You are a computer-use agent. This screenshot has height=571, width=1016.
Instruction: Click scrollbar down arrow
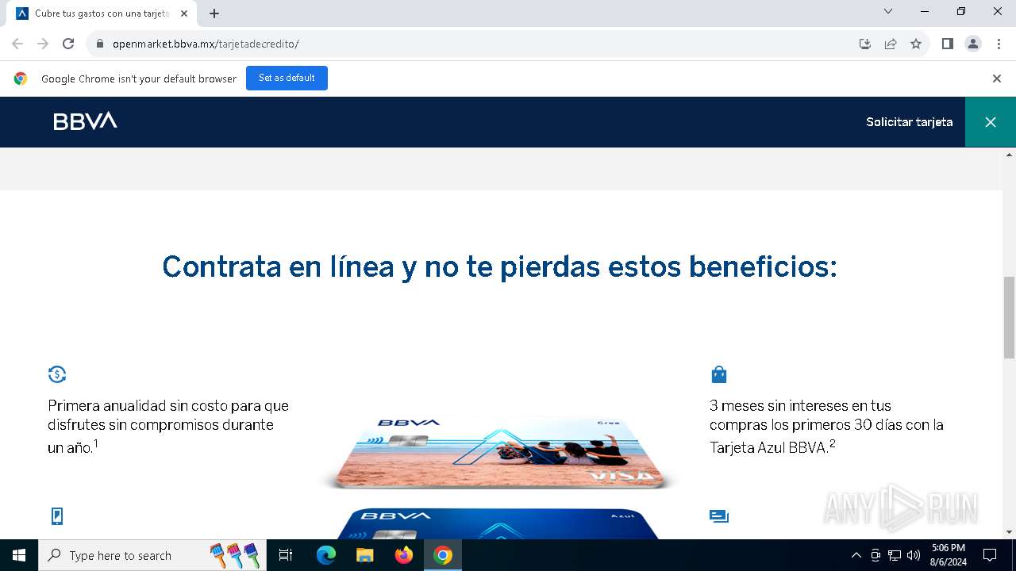coord(1010,532)
